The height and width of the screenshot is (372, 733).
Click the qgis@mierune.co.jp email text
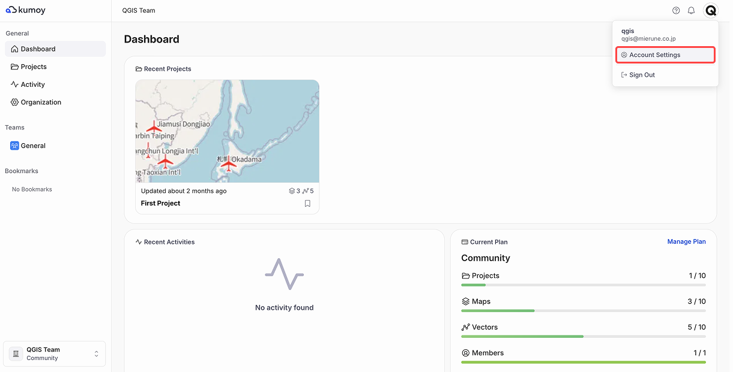[648, 39]
